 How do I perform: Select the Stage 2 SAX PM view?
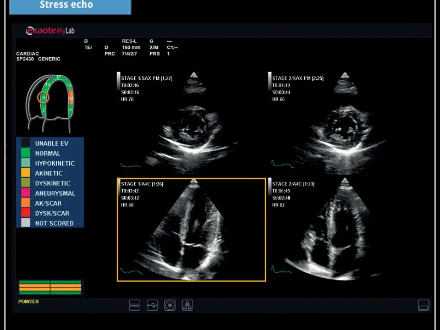341,124
